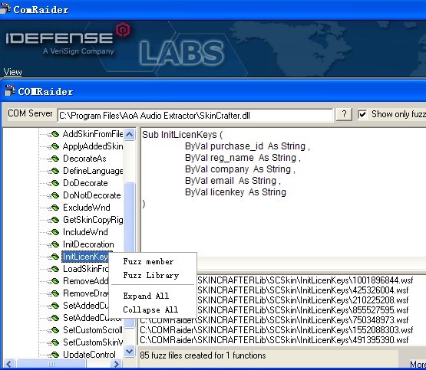Click the inner COMRaider window icon
The height and width of the screenshot is (370, 426).
(9, 91)
